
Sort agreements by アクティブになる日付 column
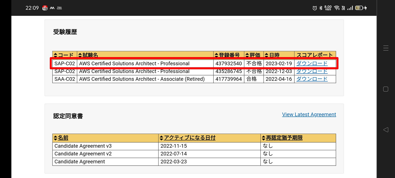(x=187, y=138)
